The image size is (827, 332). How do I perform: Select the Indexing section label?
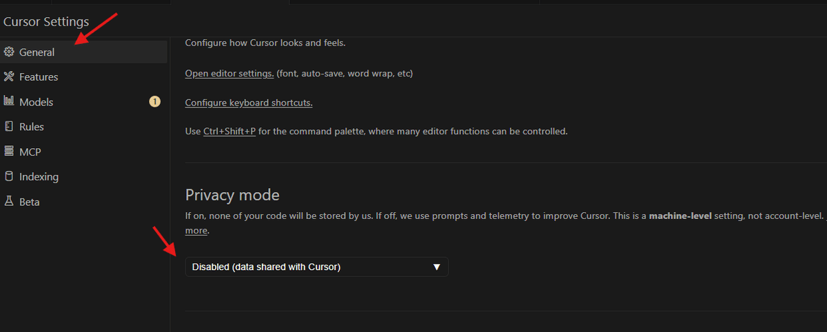(39, 176)
